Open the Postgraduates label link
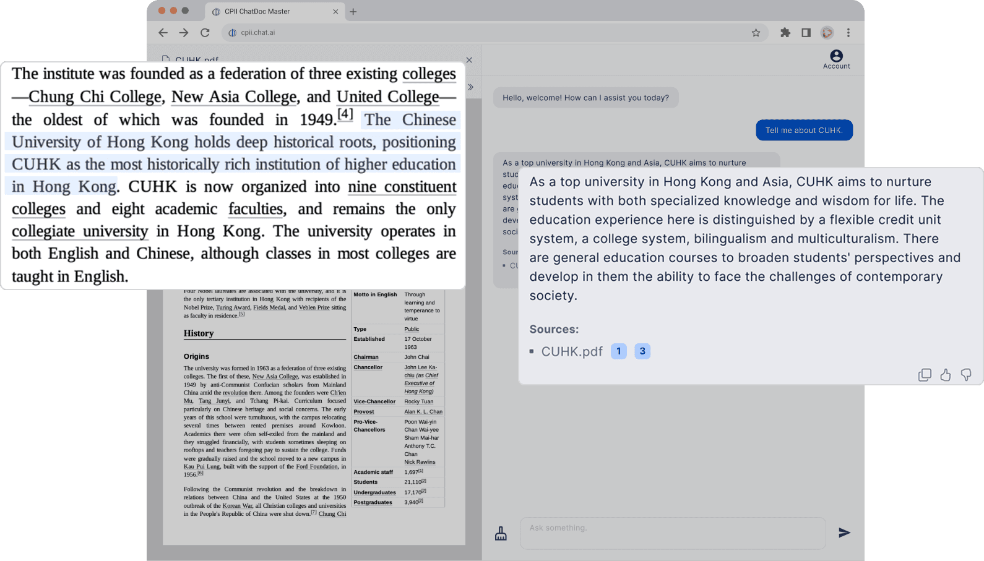Screen dimensions: 984x561 [x=373, y=502]
